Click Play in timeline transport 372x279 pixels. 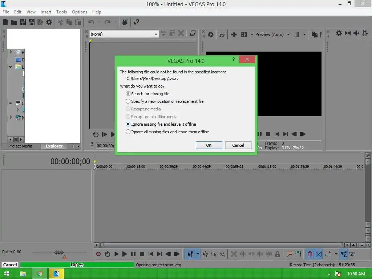pos(125,254)
